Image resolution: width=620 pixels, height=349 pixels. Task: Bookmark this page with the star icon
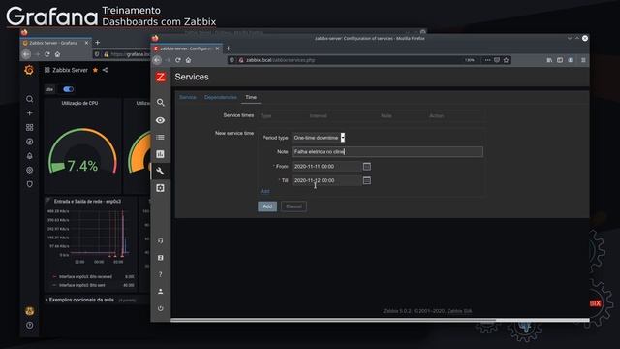tap(506, 60)
